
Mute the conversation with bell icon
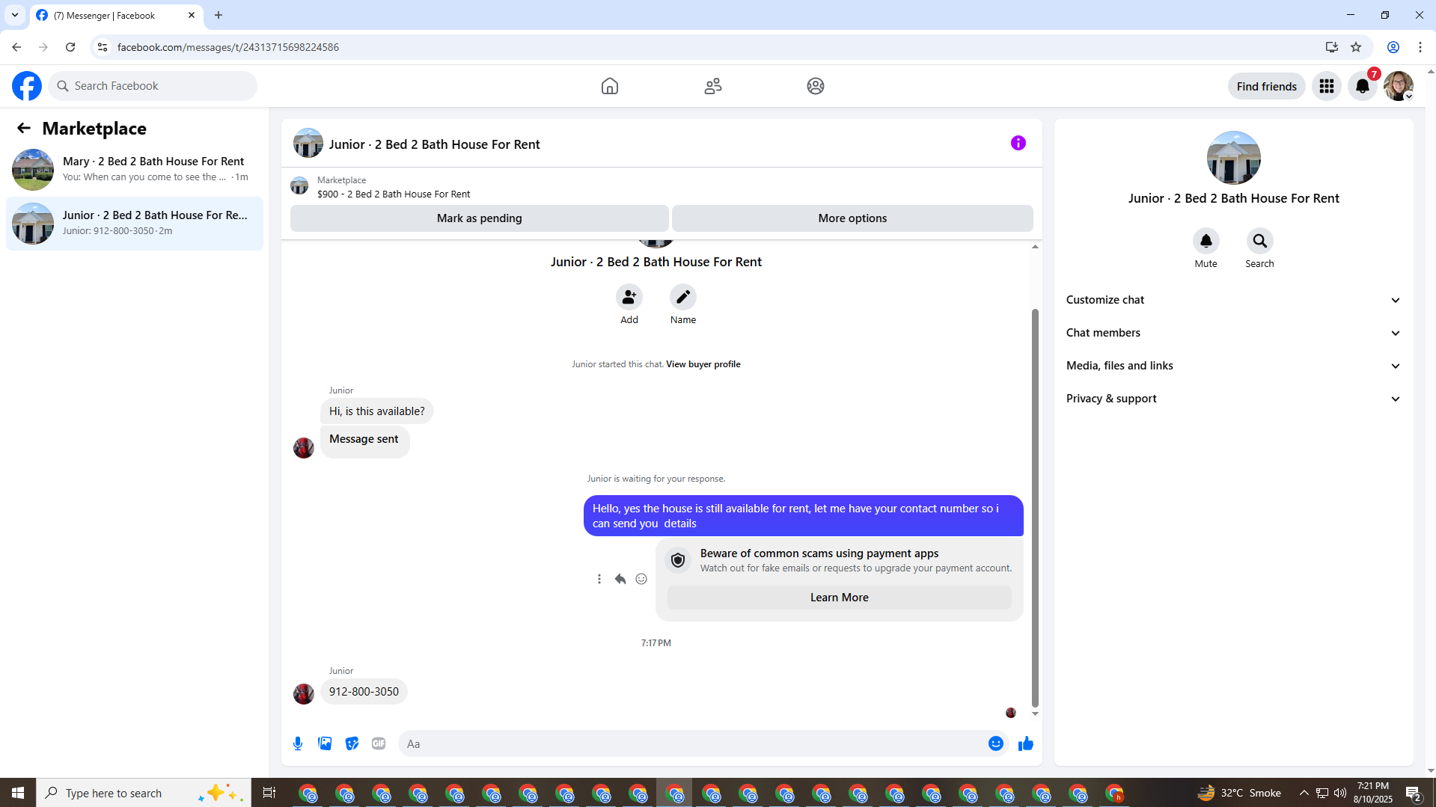(1206, 241)
